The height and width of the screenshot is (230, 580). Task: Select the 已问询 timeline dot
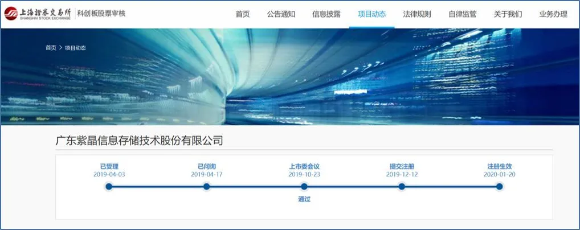[x=206, y=187]
